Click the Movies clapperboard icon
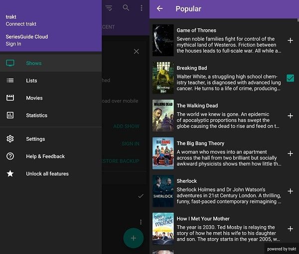 point(10,98)
